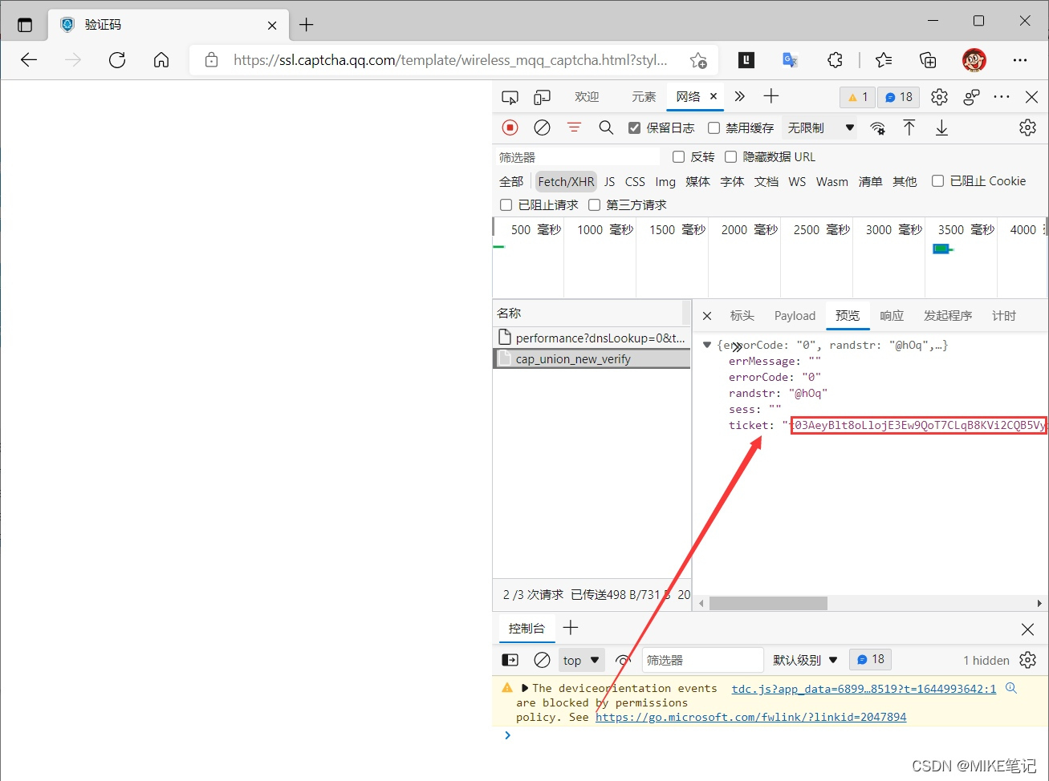1049x781 pixels.
Task: Show 全部 request types
Action: [x=511, y=181]
